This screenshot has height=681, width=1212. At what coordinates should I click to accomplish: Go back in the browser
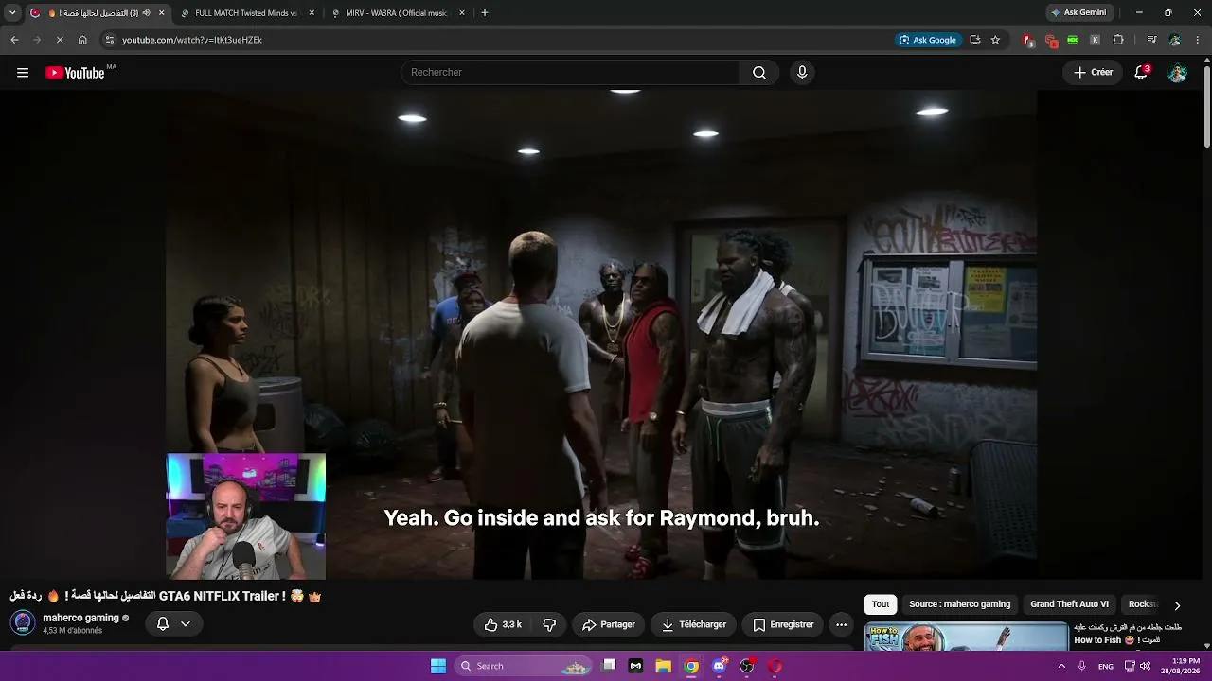tap(14, 40)
